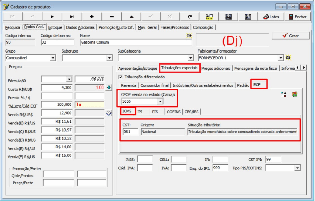This screenshot has width=315, height=201.
Task: Click the first printer report icon in toolbar
Action: (228, 17)
